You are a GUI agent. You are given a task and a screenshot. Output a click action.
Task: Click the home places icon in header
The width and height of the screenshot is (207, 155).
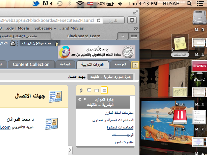point(13,43)
